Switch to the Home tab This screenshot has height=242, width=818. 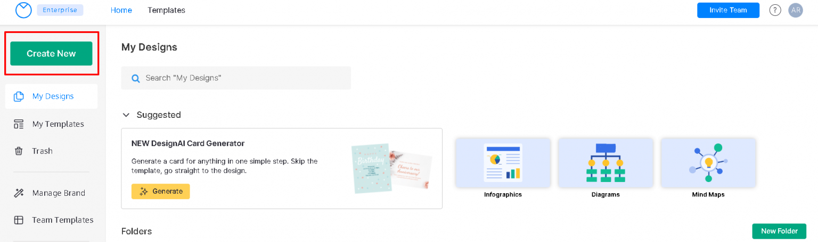point(121,10)
